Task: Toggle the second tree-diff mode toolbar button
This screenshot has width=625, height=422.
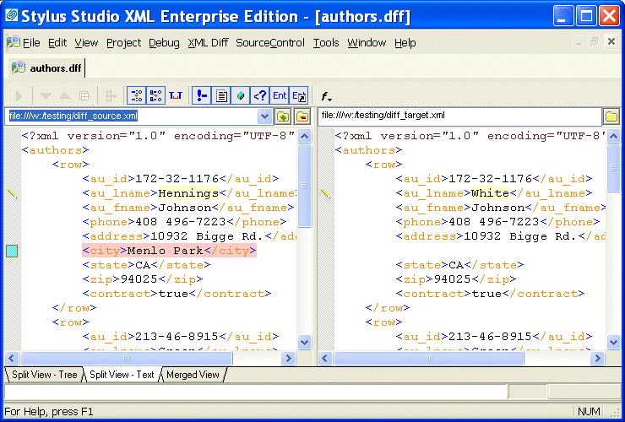Action: click(155, 96)
